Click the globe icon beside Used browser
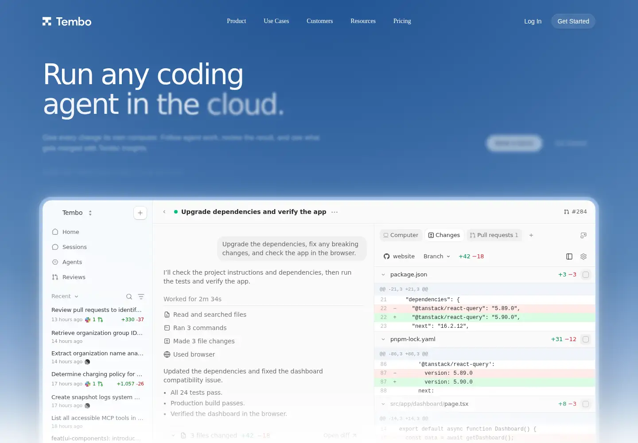Screen dimensions: 638x443 pyautogui.click(x=167, y=354)
